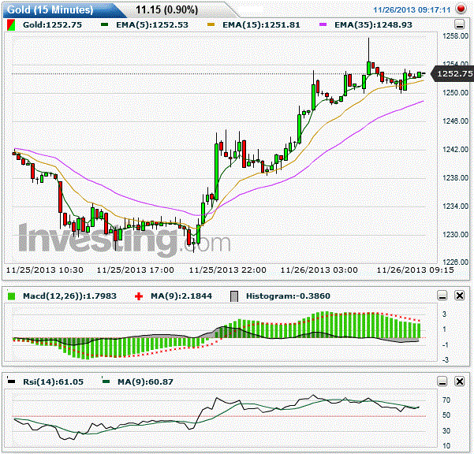Close the Macd indicator panel

pos(460,296)
